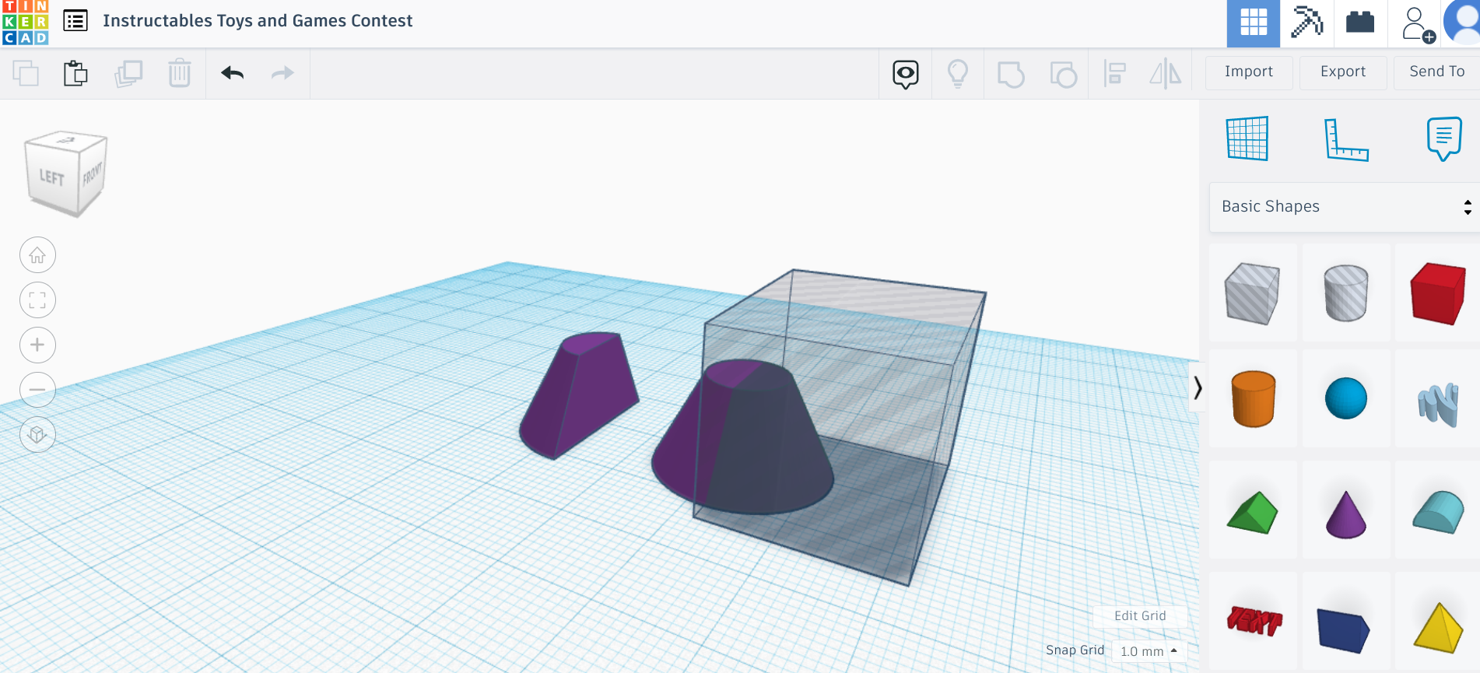Zoom out with the minus button
Viewport: 1480px width, 673px height.
pos(37,390)
